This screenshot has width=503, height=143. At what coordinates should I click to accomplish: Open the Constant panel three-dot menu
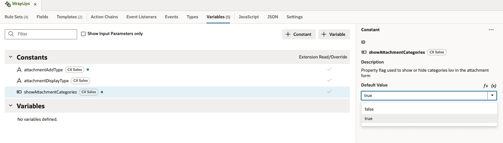pos(491,30)
